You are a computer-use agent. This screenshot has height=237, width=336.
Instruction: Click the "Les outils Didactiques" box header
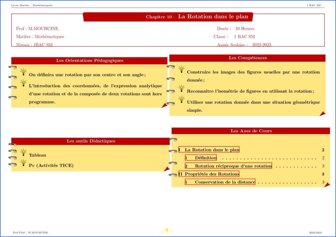click(x=91, y=141)
